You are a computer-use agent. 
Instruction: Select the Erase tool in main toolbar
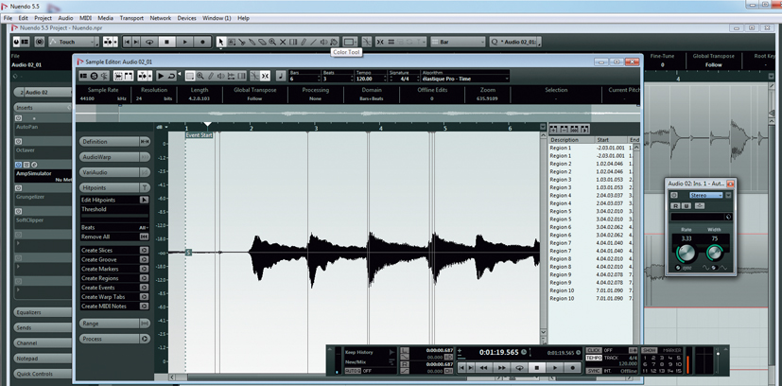(x=262, y=43)
